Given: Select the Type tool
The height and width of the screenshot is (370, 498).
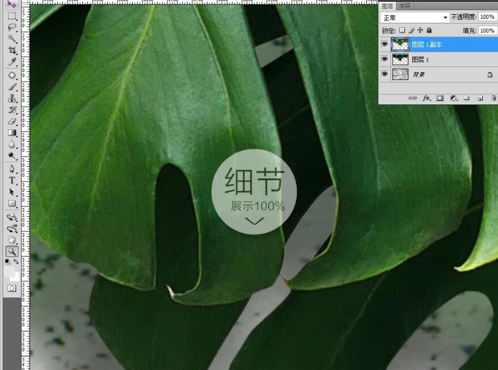Looking at the screenshot, I should tap(11, 180).
